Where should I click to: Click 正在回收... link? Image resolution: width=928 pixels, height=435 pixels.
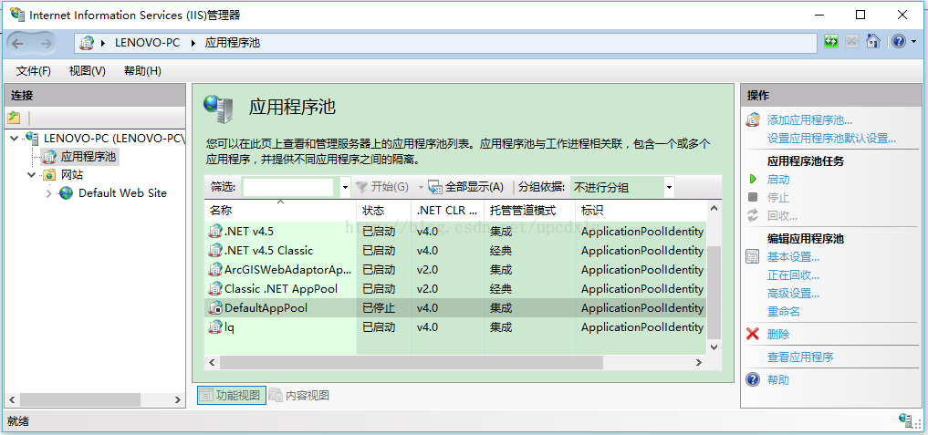(x=793, y=275)
